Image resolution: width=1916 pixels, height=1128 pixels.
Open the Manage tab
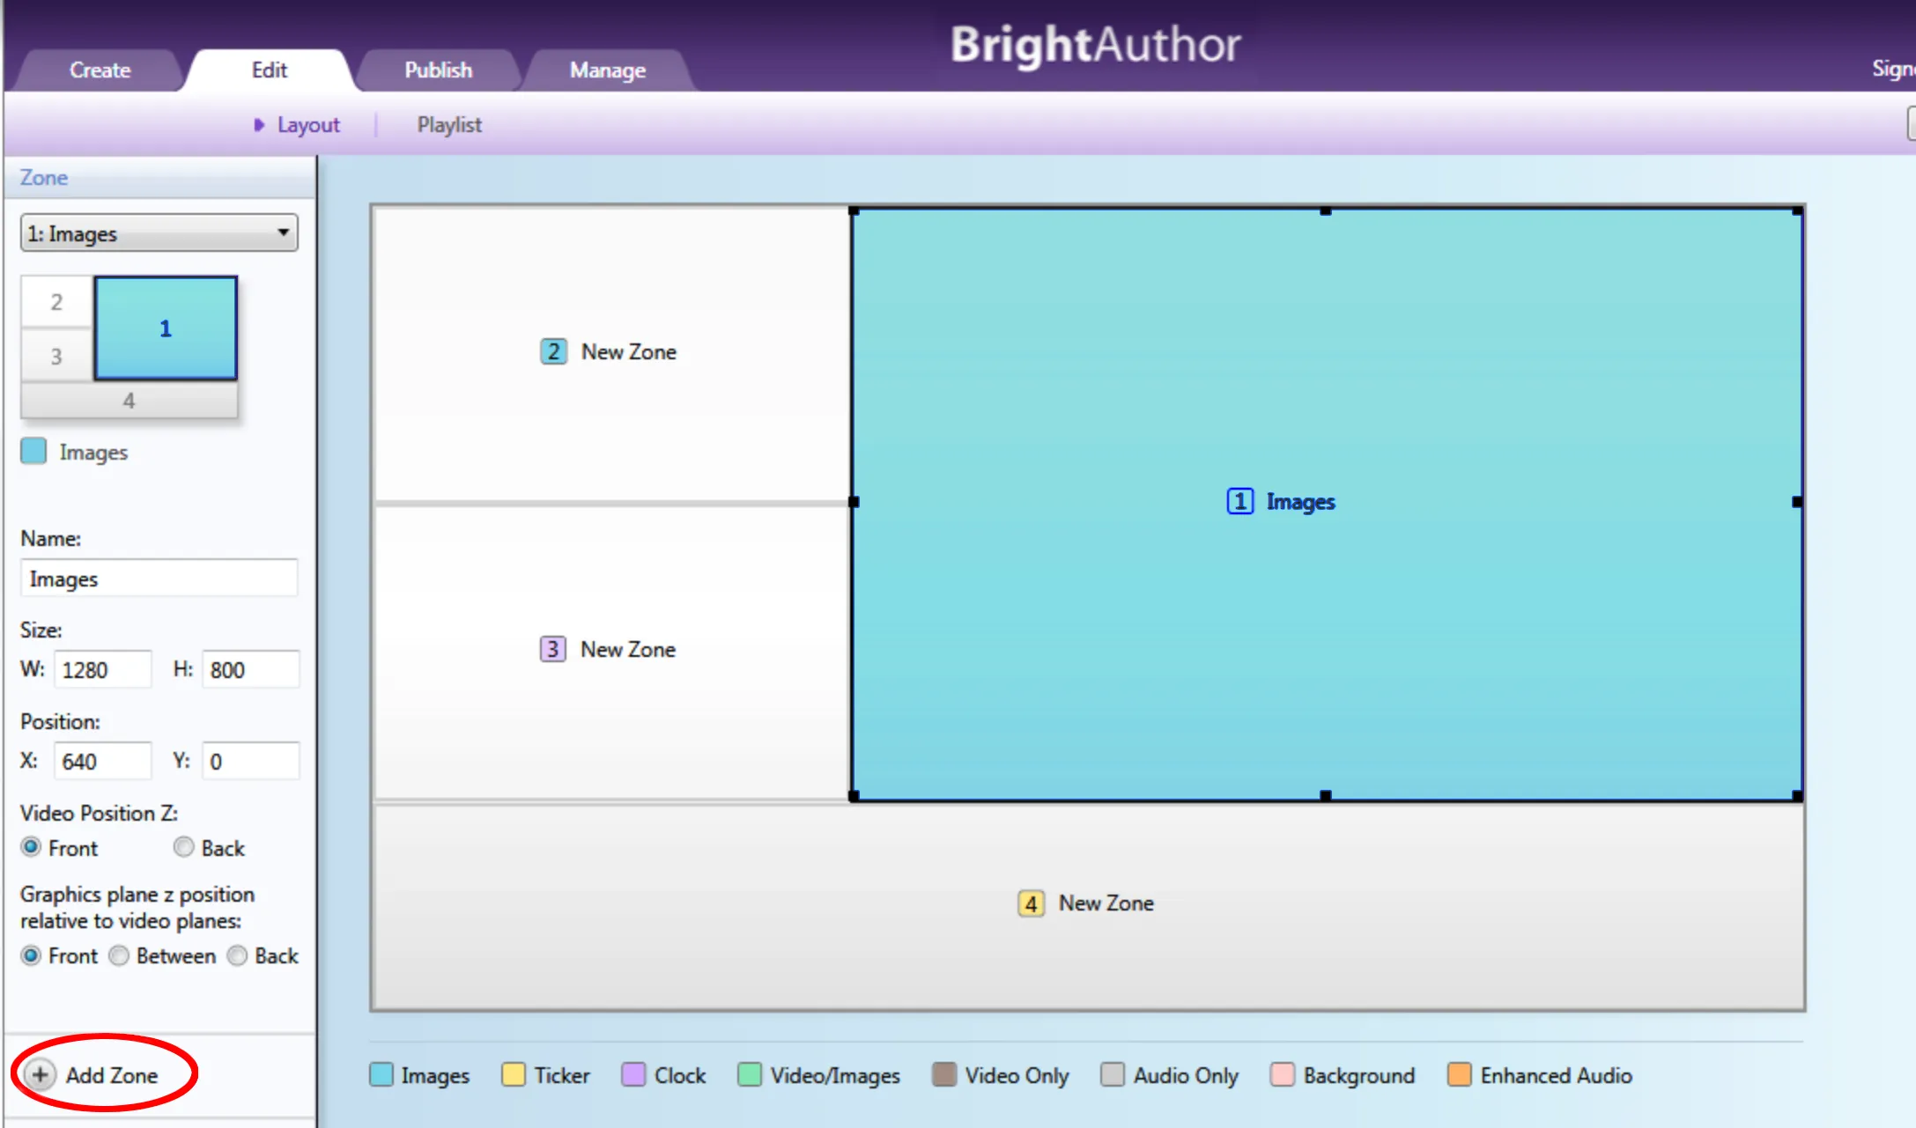(608, 70)
